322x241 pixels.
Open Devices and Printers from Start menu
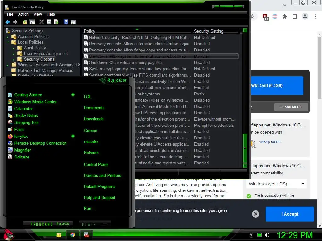[x=102, y=175]
